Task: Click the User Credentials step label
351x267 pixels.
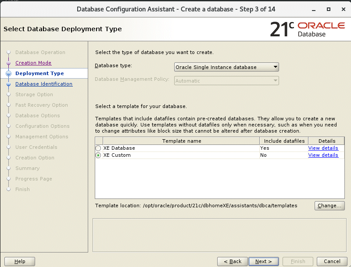Action: (36, 147)
